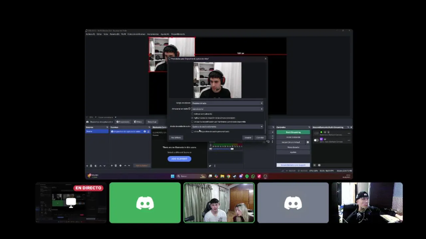Image resolution: width=426 pixels, height=239 pixels.
Task: Click 'Iniciar Grabación' button
Action: click(293, 137)
